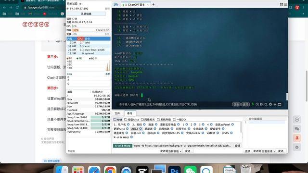This screenshot has width=308, height=173.
Task: Run the 安装aaPanel quick command
Action: [222, 124]
